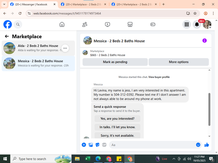The width and height of the screenshot is (218, 163).
Task: Send quick reply Yes, are you interested?
Action: 117,119
